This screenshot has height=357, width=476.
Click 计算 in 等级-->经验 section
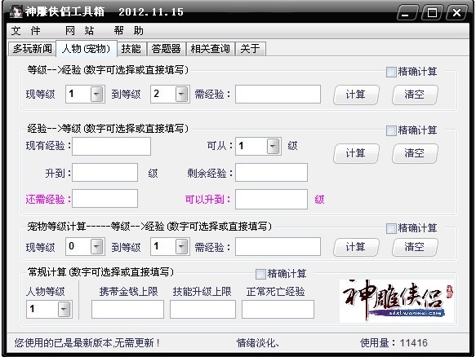point(356,95)
